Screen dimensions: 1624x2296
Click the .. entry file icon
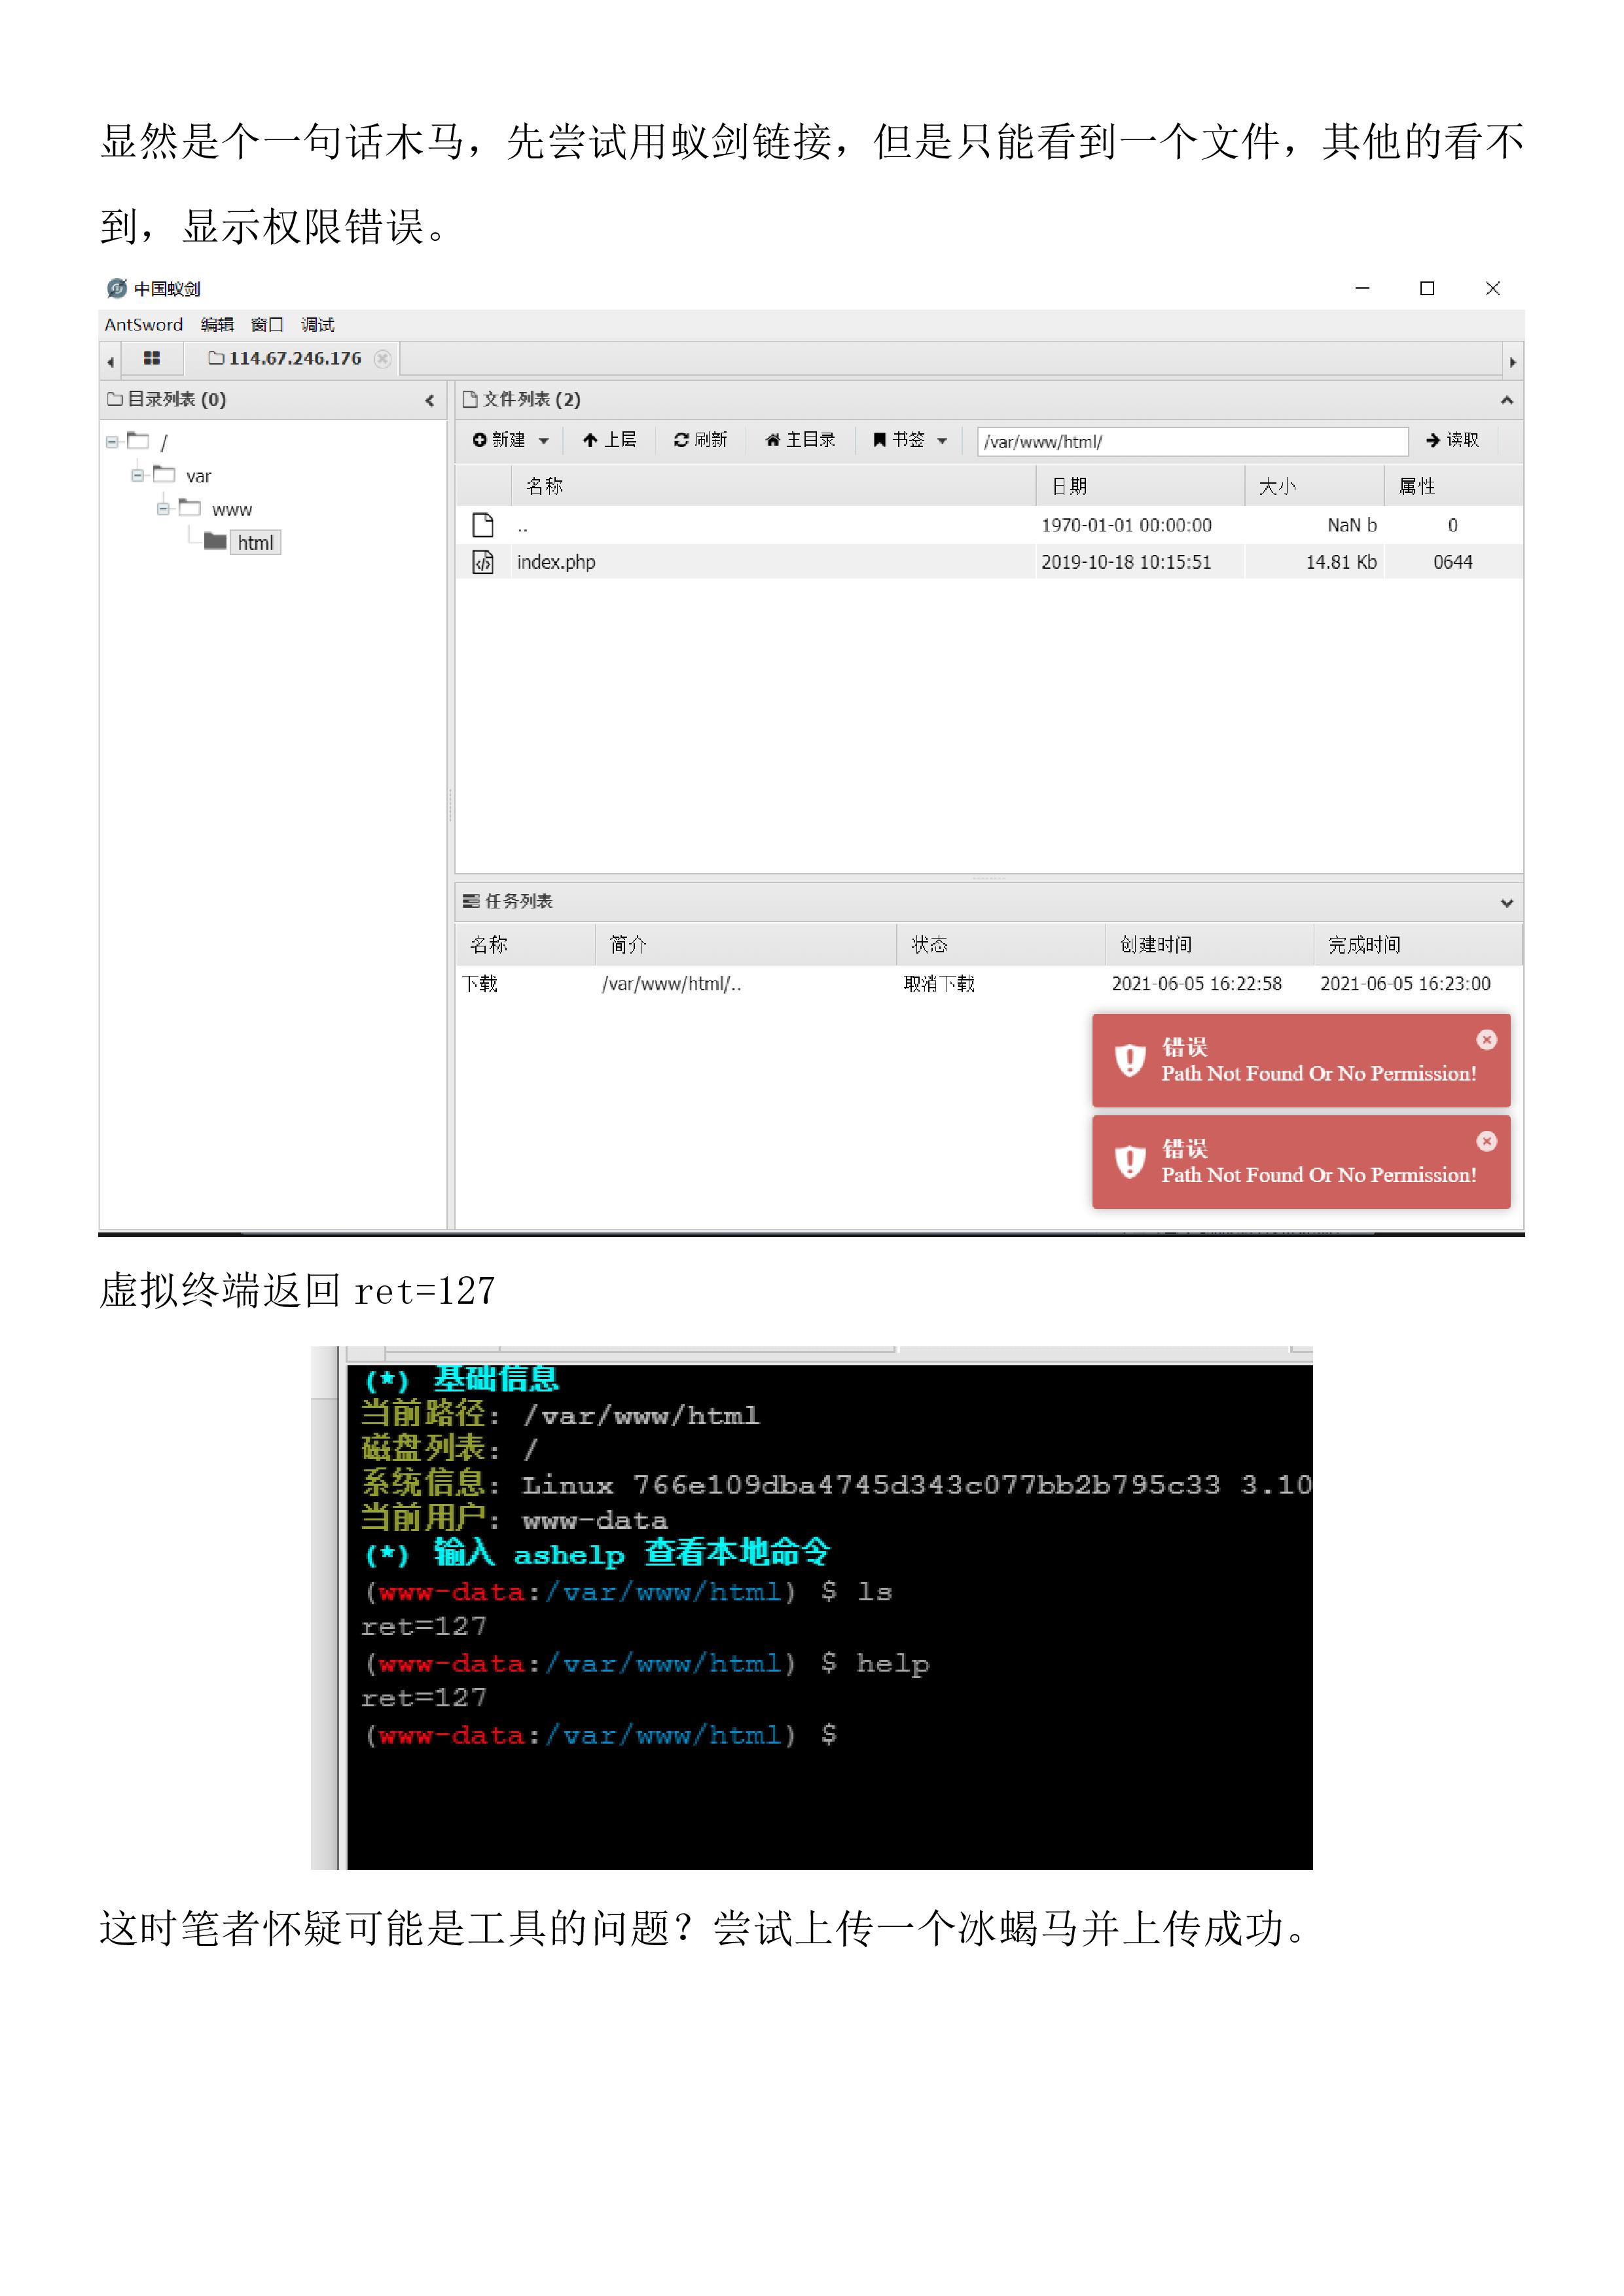click(483, 525)
